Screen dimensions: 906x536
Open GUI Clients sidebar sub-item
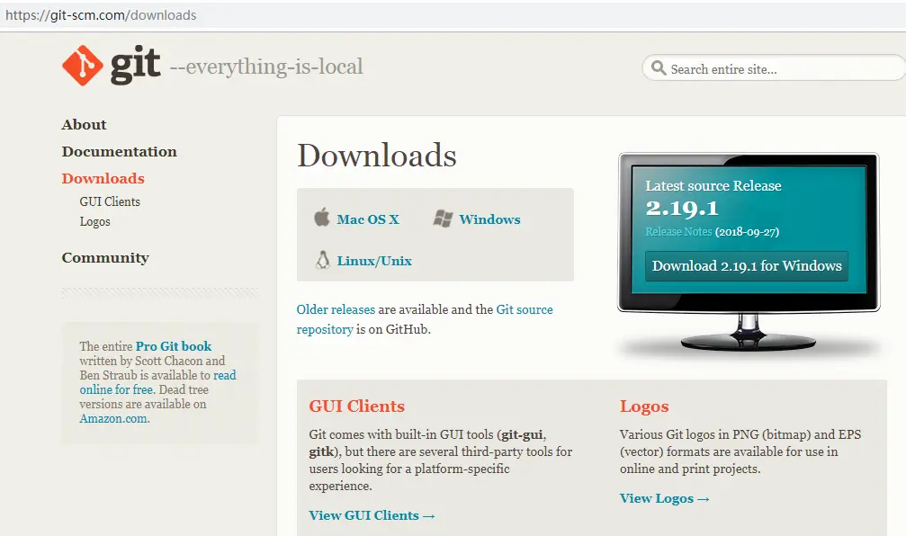click(x=110, y=201)
